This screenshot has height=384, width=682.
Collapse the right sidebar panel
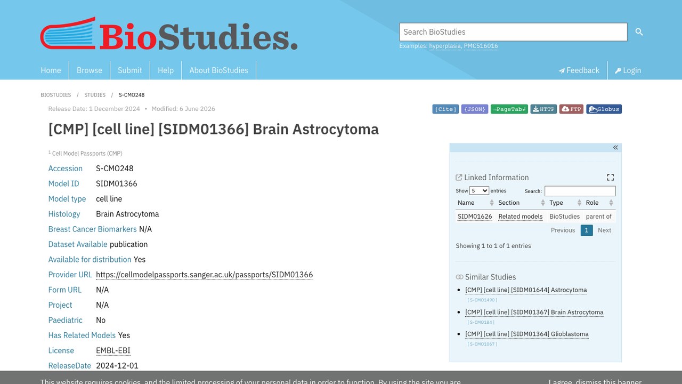coord(615,147)
